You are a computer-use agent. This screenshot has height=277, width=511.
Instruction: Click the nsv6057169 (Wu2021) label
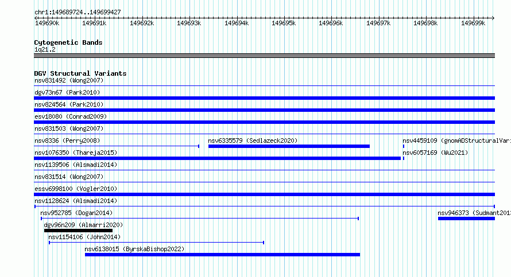coord(435,153)
